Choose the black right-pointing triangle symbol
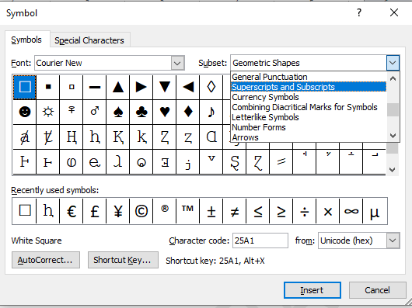 point(141,87)
